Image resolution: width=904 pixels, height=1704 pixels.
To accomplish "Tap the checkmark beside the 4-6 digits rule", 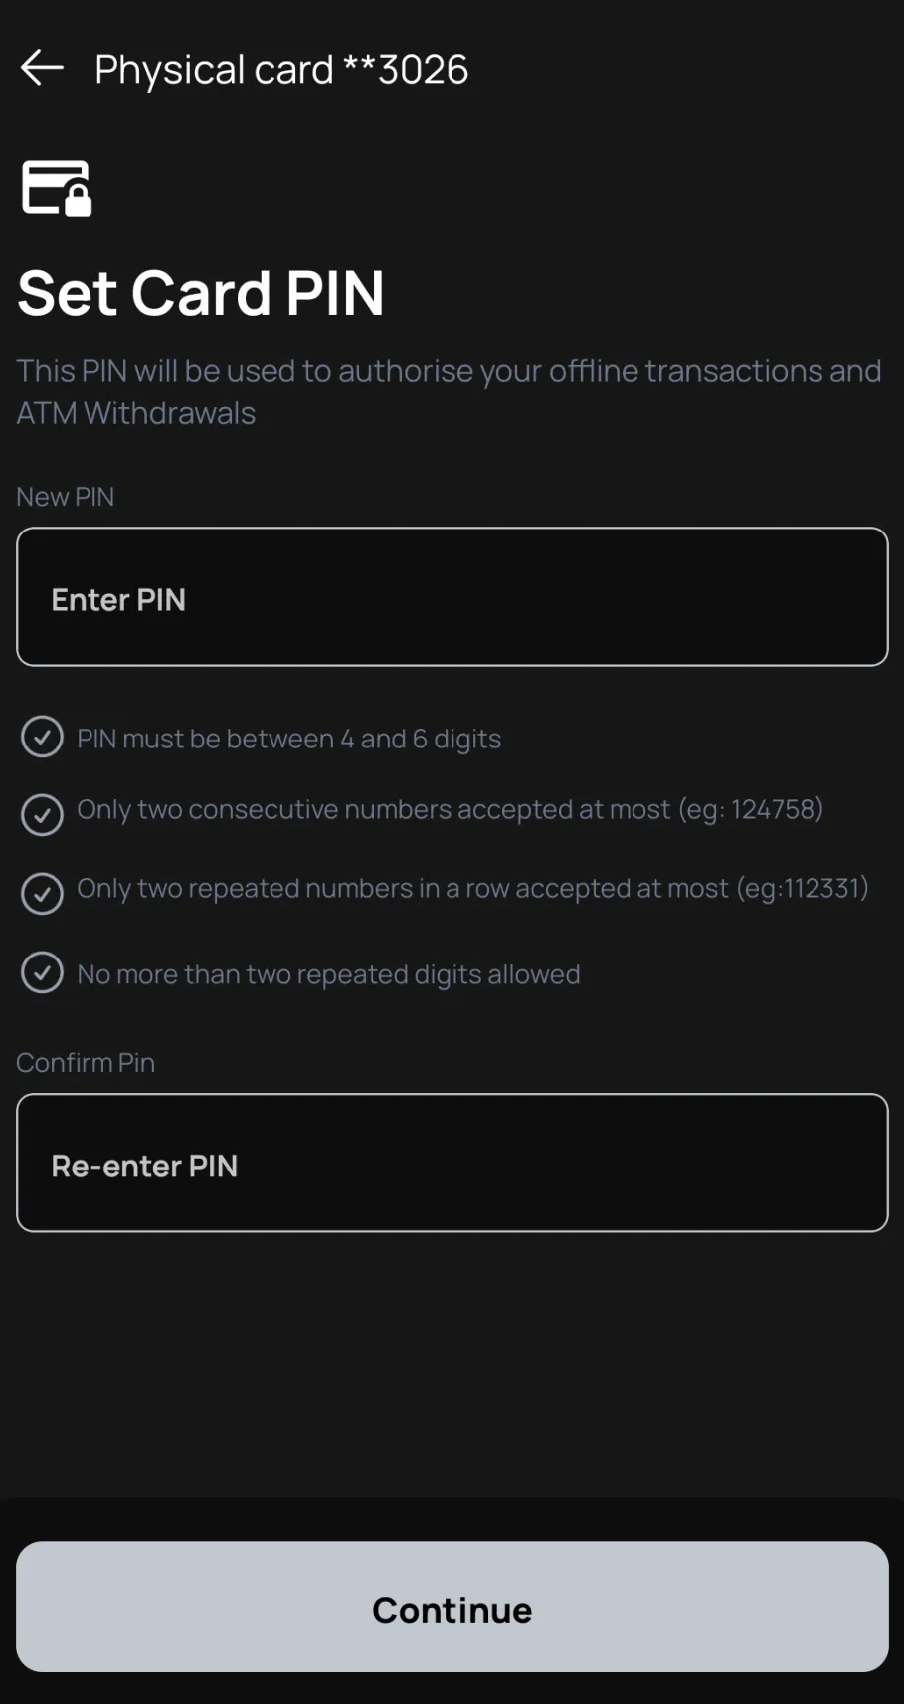I will tap(42, 737).
